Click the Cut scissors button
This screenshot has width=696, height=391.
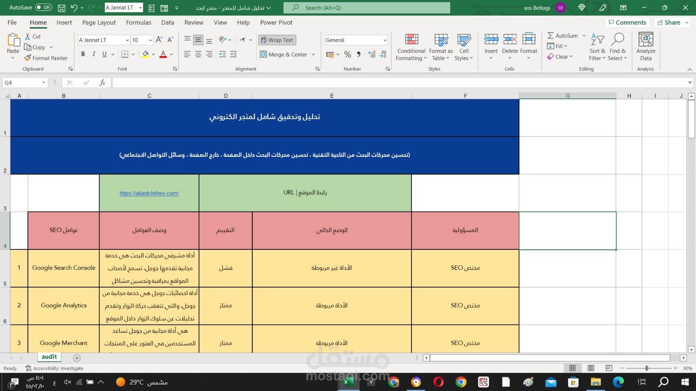coord(33,36)
